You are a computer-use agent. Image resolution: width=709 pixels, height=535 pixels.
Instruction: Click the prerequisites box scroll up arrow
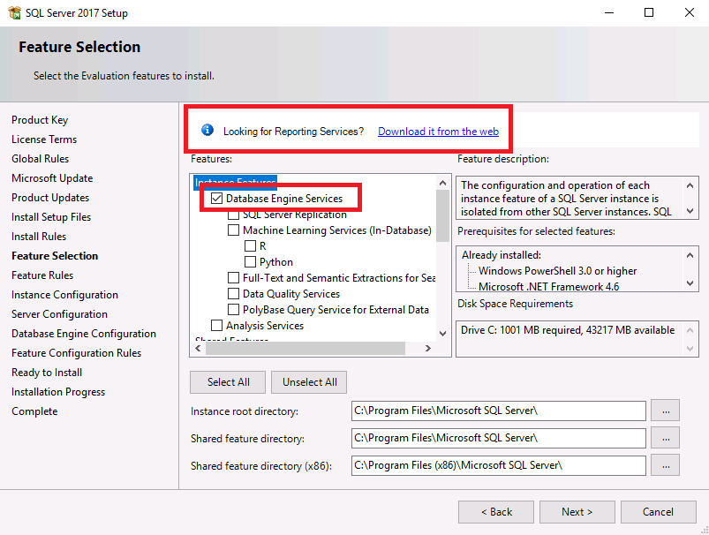(690, 255)
